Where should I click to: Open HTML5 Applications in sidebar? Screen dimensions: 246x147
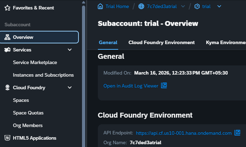coord(34,138)
